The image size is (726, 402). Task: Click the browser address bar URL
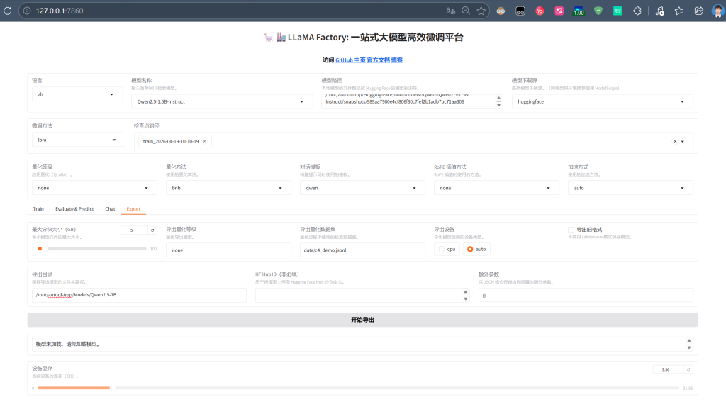(x=60, y=11)
